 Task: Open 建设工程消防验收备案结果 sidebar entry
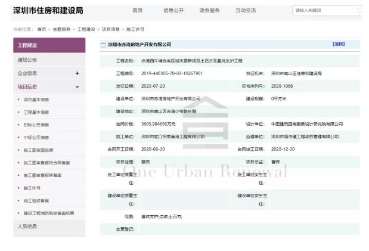pyautogui.click(x=49, y=213)
